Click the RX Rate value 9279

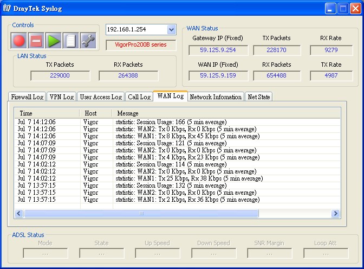(x=331, y=50)
